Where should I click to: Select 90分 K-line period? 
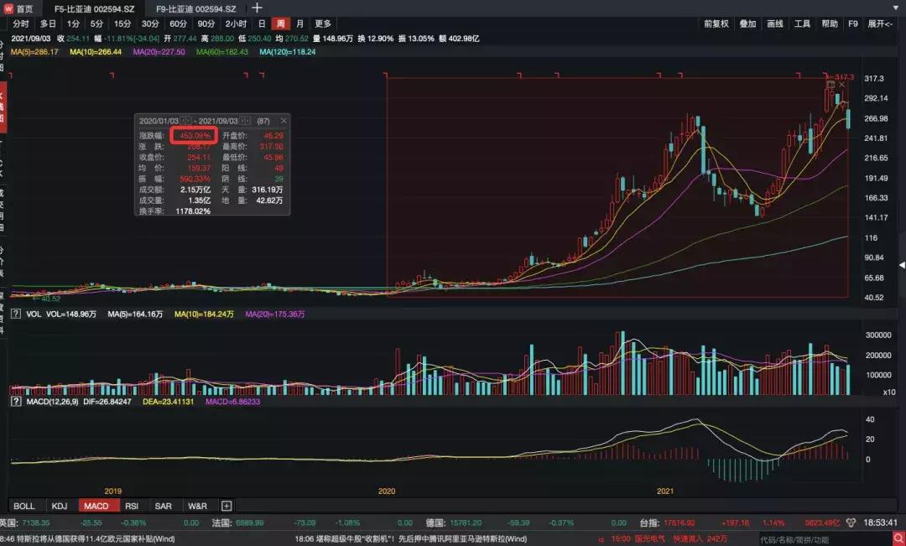[206, 23]
